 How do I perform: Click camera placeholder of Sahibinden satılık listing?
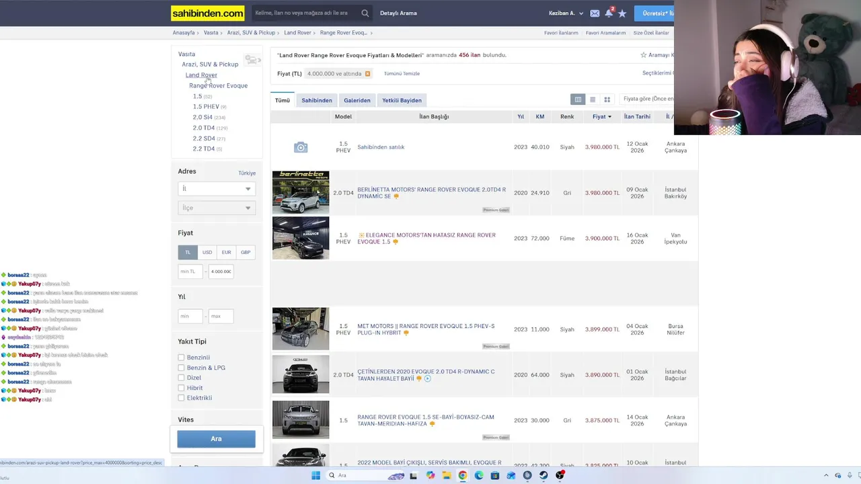click(x=301, y=147)
